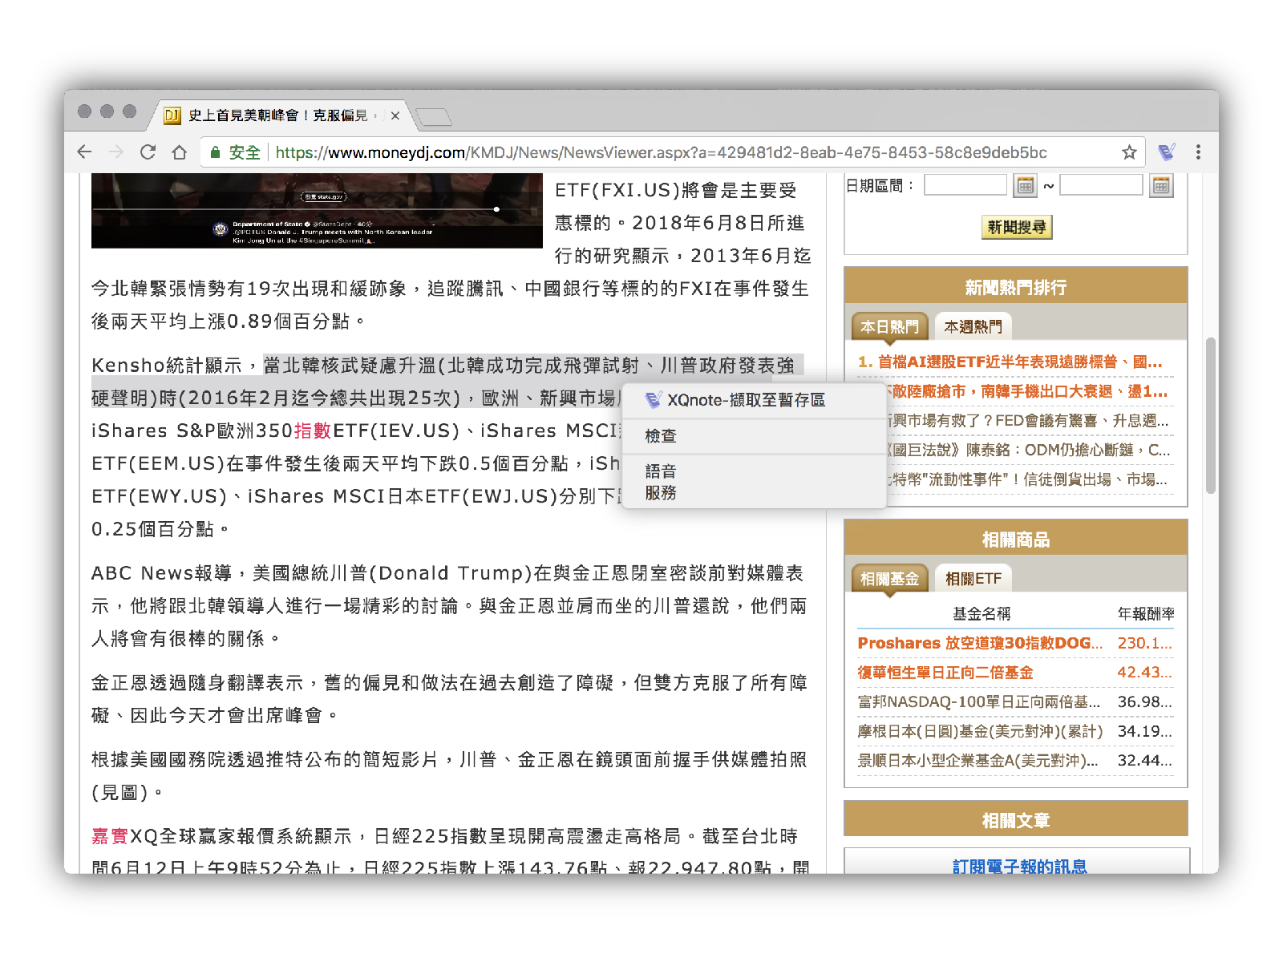This screenshot has width=1283, height=962.
Task: Select 檢查 in the context menu
Action: pyautogui.click(x=754, y=436)
